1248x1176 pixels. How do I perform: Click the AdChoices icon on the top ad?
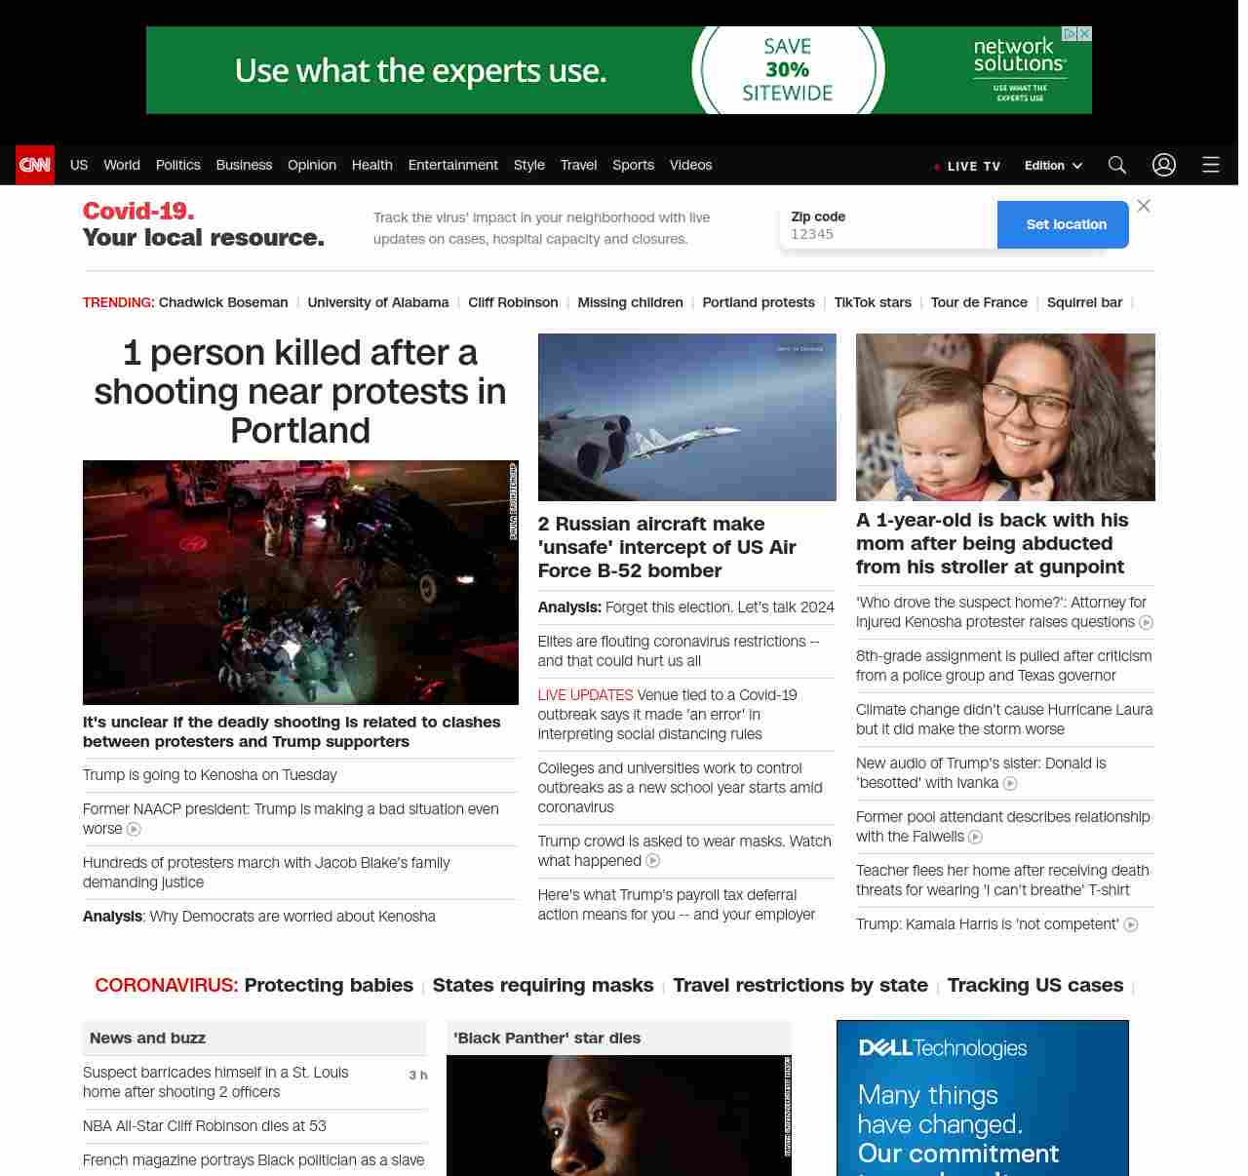click(x=1070, y=34)
